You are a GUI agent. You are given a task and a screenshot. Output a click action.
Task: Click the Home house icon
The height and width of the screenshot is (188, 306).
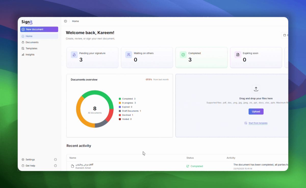tap(23, 36)
